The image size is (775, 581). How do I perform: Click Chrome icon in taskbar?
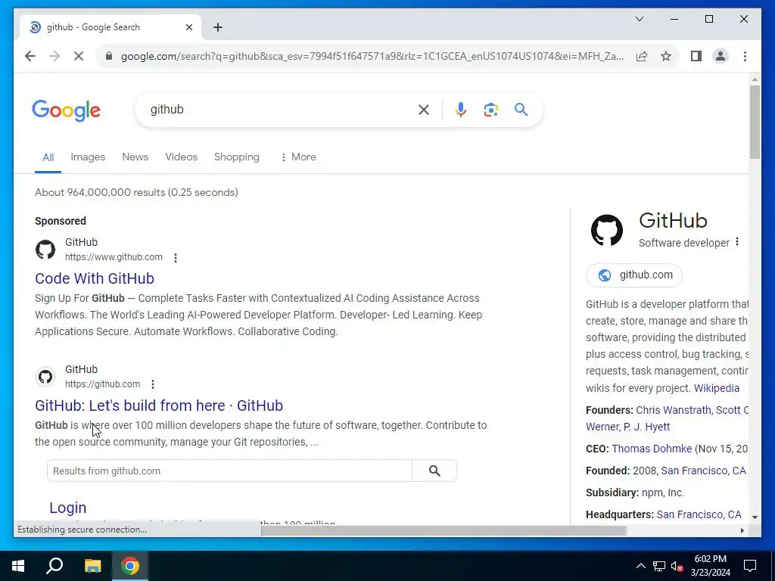click(130, 566)
